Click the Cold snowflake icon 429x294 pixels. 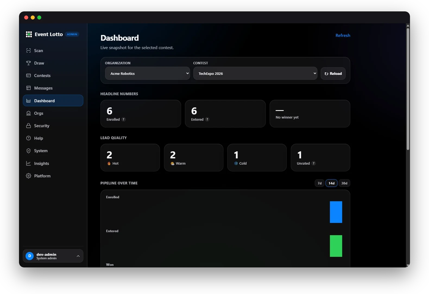(236, 163)
